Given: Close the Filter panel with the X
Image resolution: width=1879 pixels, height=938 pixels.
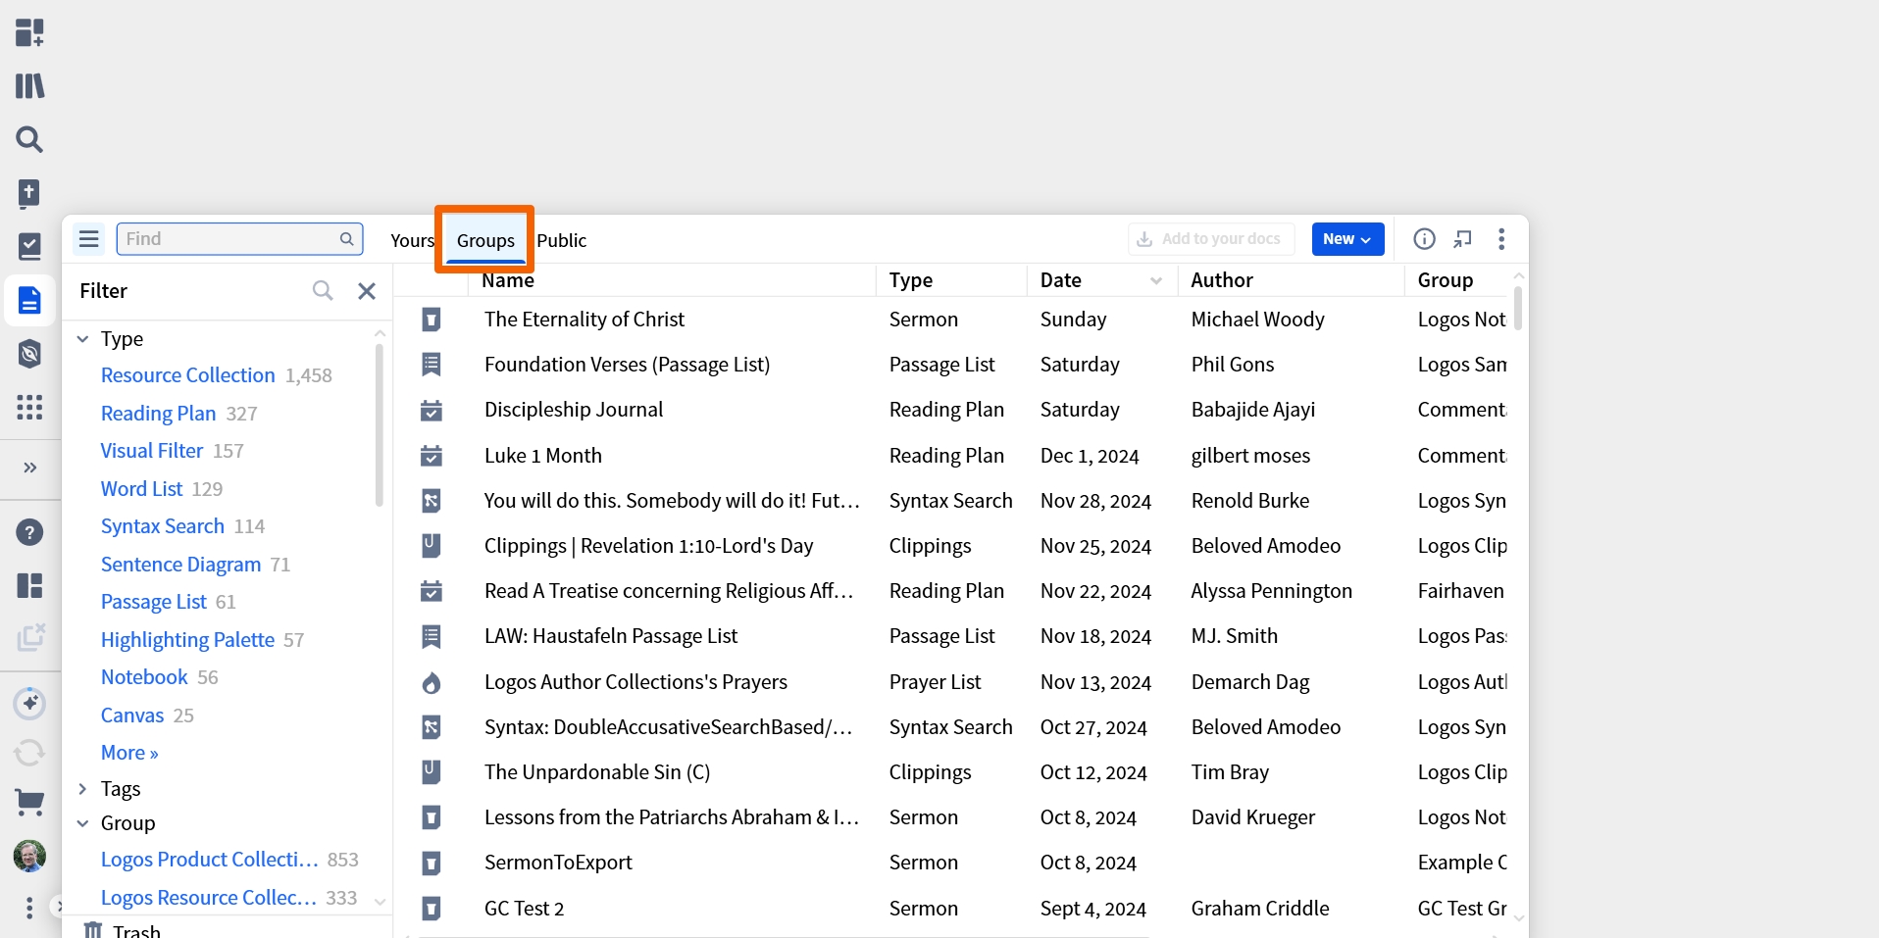Looking at the screenshot, I should (x=367, y=291).
